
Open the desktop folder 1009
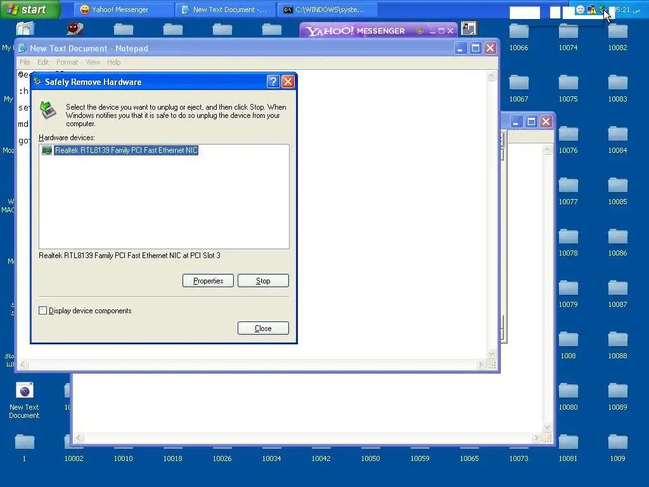[617, 448]
